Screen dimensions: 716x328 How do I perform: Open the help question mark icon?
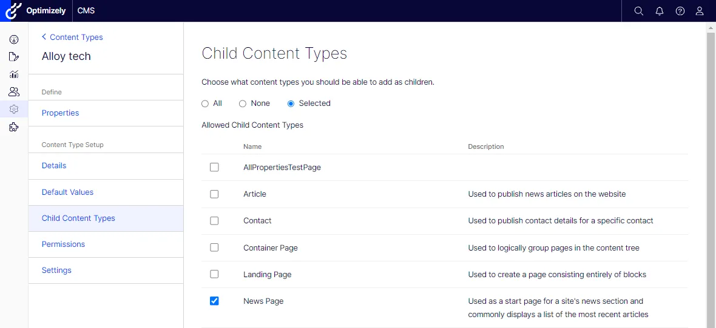680,11
